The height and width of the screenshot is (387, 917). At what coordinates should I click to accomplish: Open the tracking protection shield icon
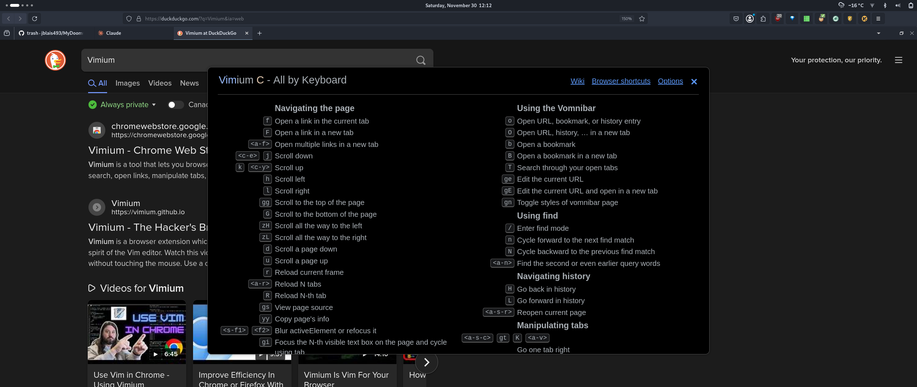click(x=129, y=19)
